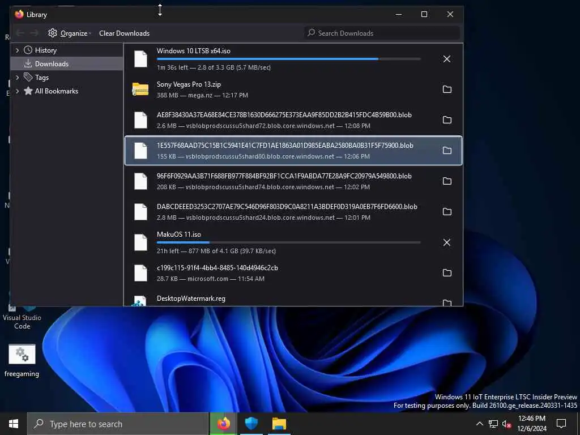The width and height of the screenshot is (580, 435).
Task: Select the Sony Vegas Pro 13.zip filename
Action: coord(189,84)
